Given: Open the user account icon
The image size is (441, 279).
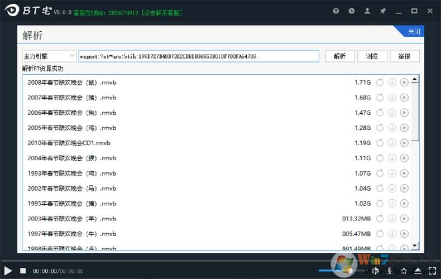Looking at the screenshot, I should (367, 11).
